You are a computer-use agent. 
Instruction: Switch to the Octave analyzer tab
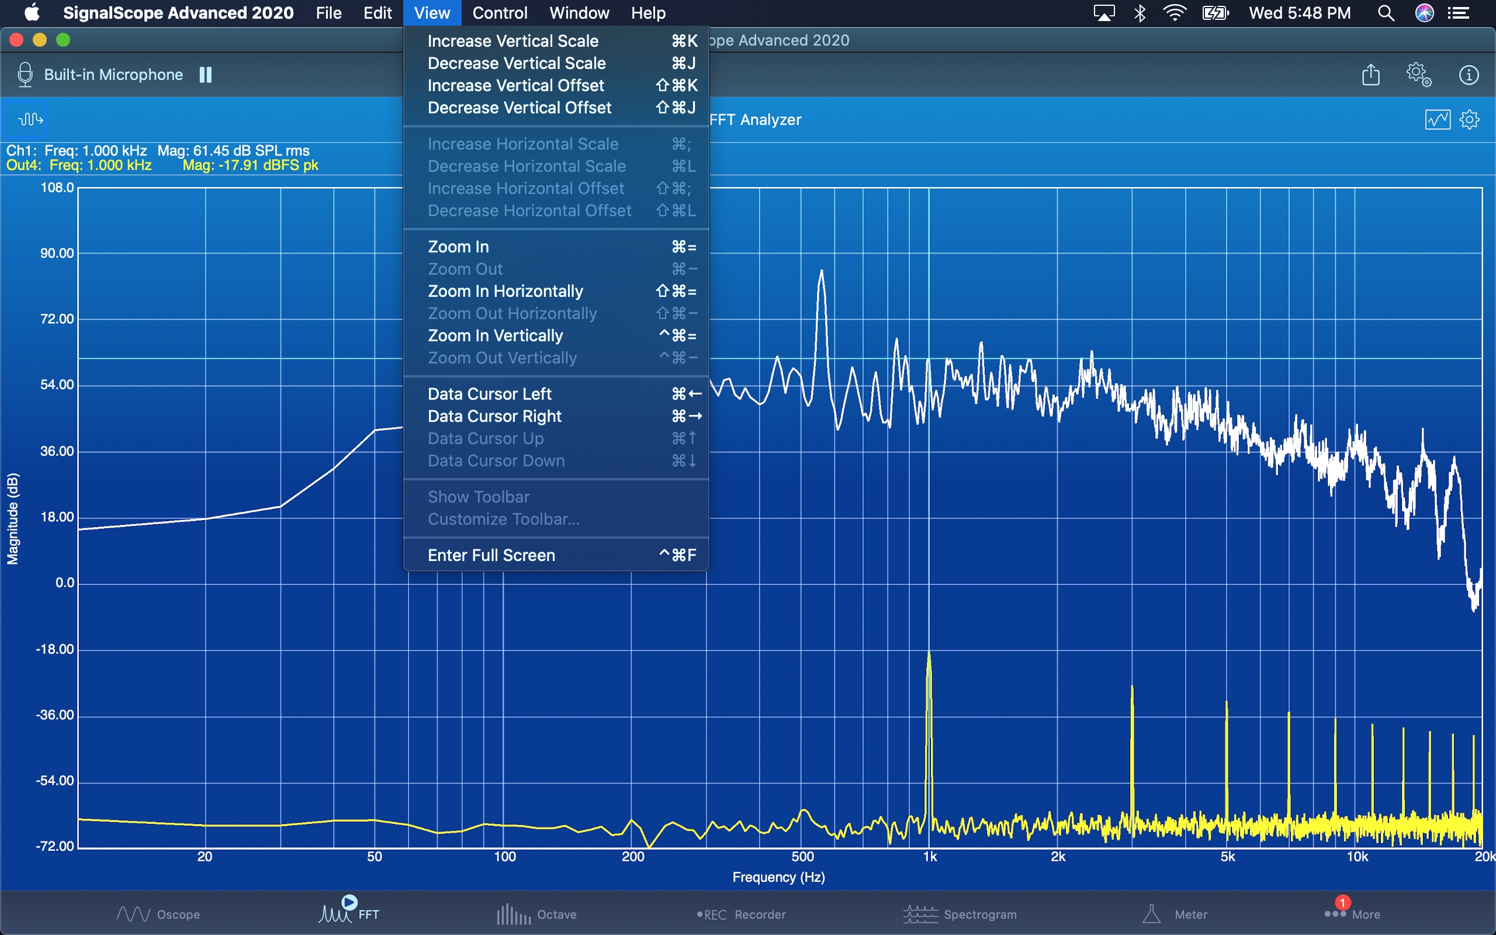tap(536, 914)
